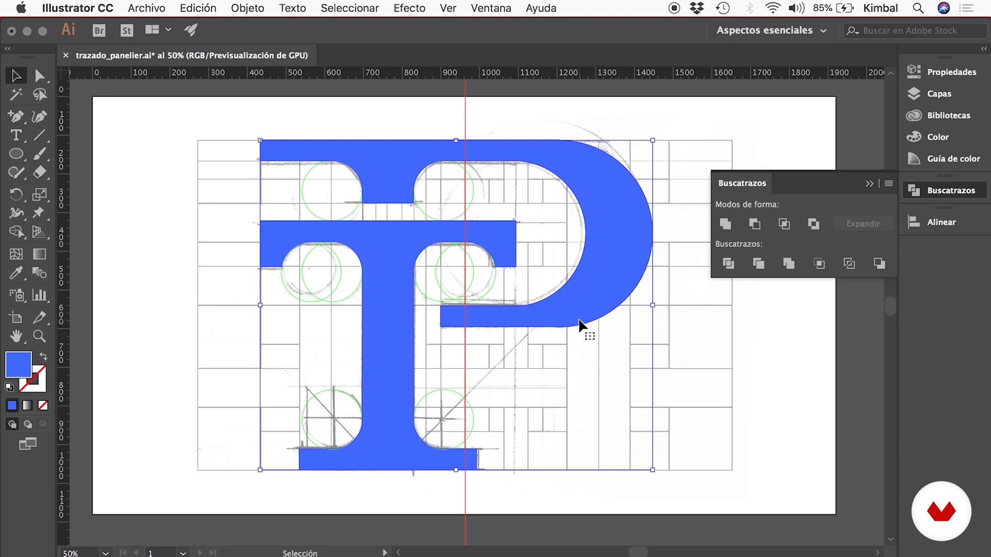Swap fill and stroke colors

[x=43, y=356]
